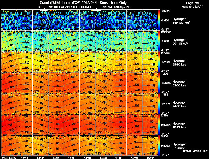
Task: Click the 'Ions Only' text in the title
Action: point(119,3)
